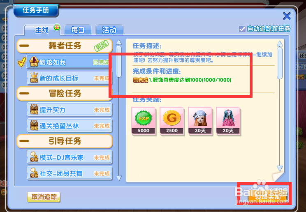Toggle the 自动追踪新任务 checkbox

pos(242,29)
